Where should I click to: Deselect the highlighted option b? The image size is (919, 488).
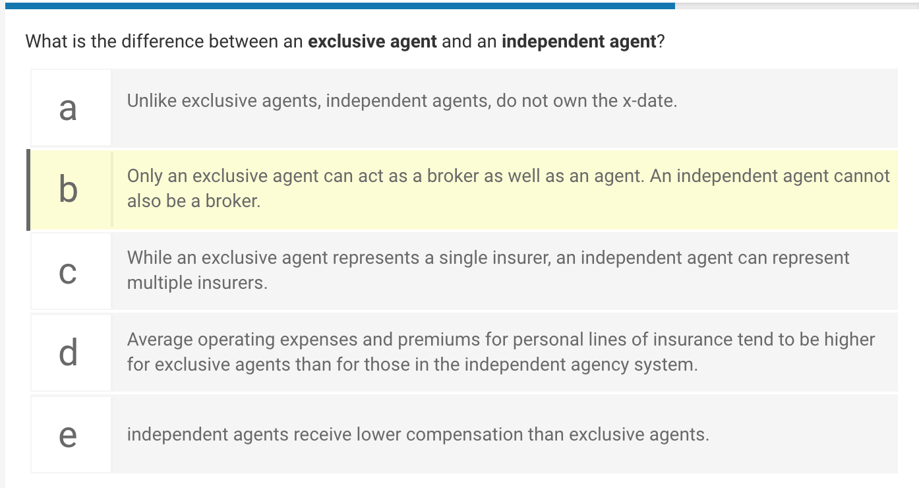point(461,189)
